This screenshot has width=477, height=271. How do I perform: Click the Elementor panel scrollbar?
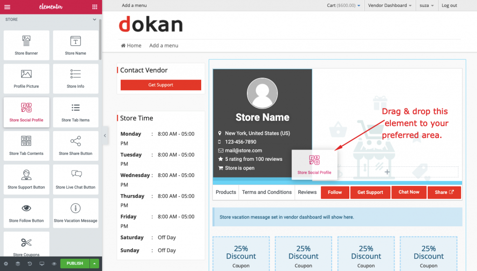(x=100, y=40)
